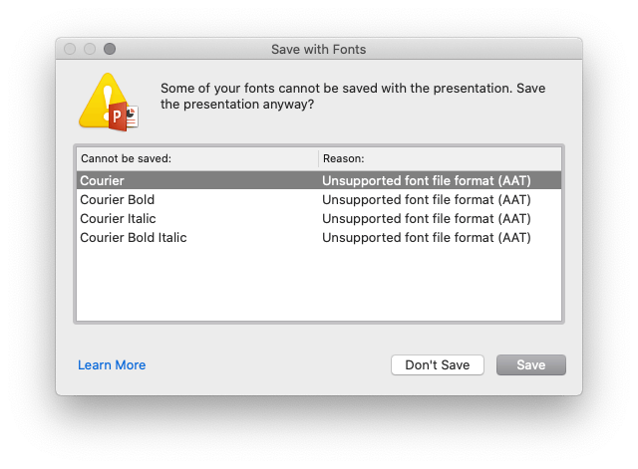
Task: Click the reason text for Courier Bold Italic
Action: click(426, 238)
